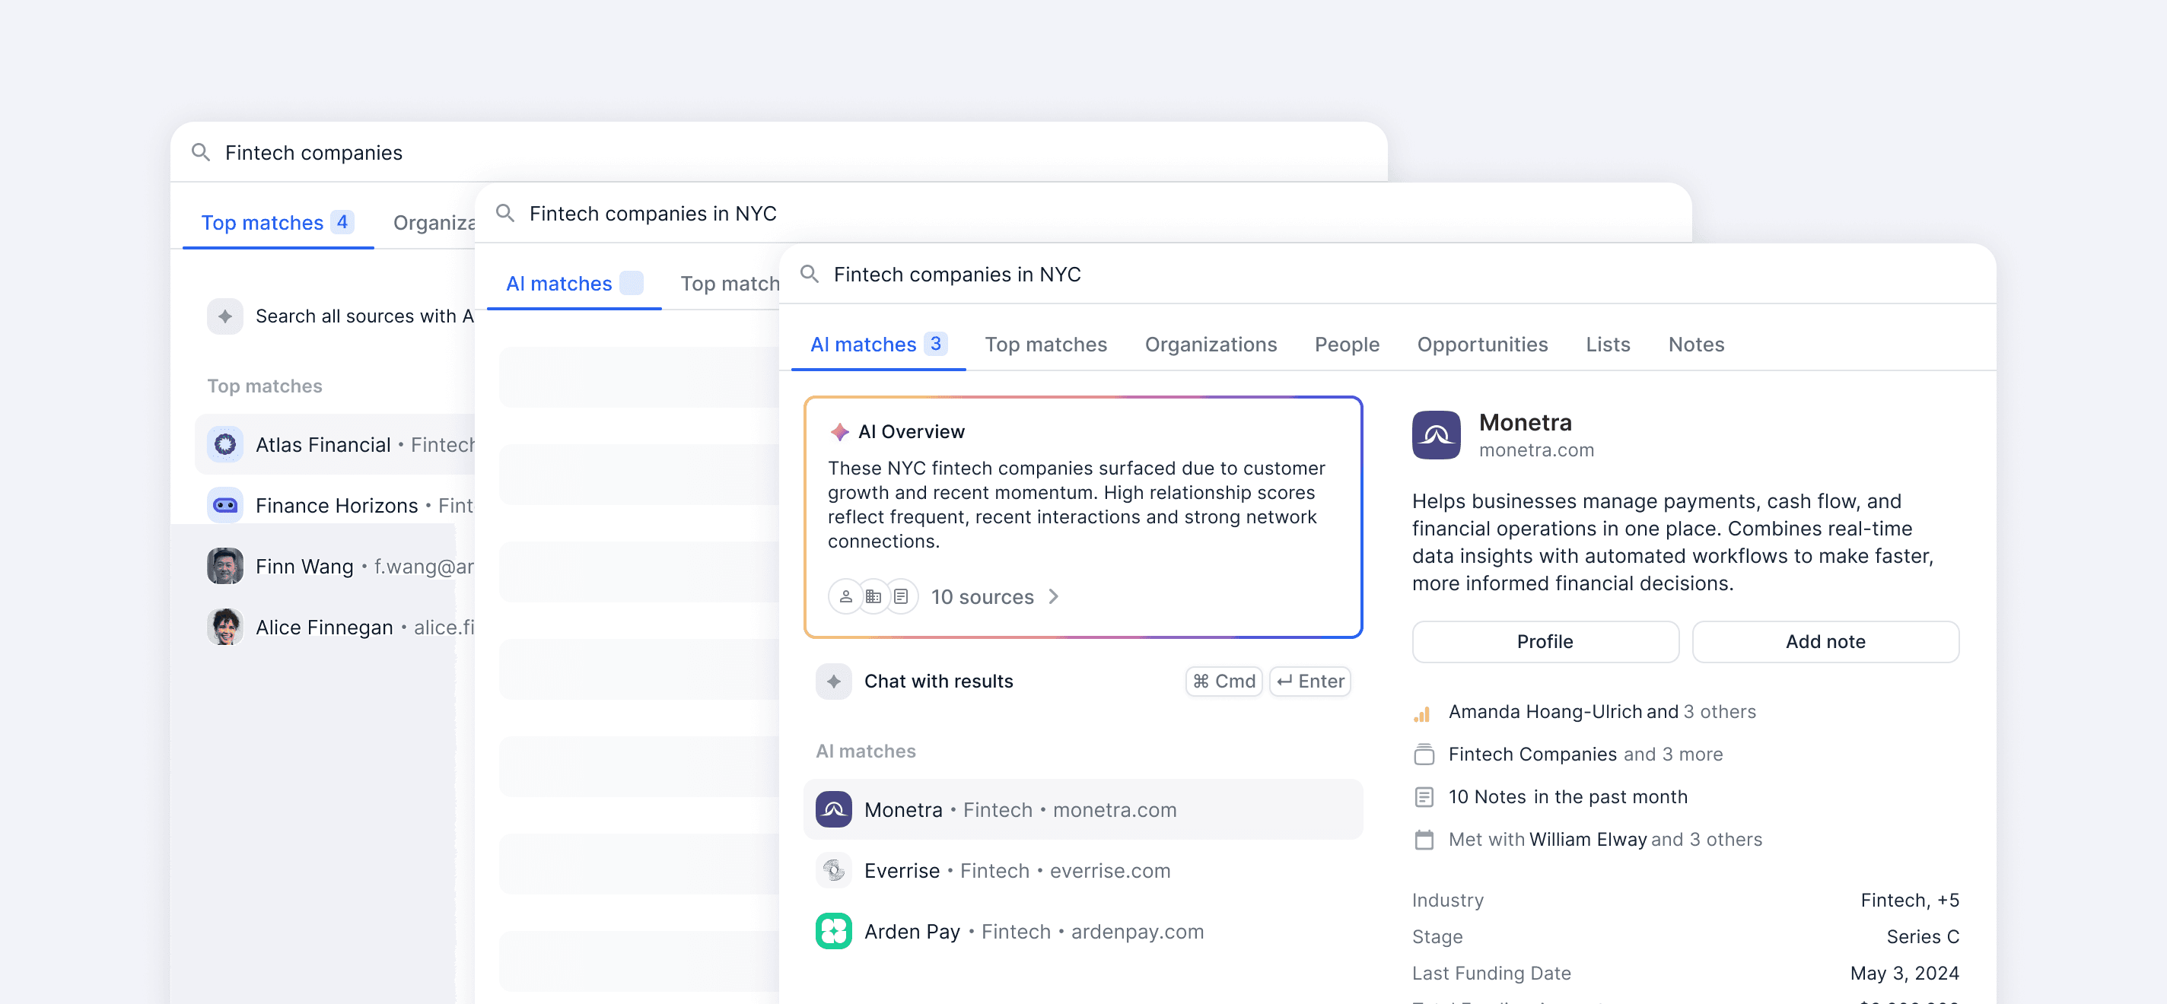Click the Atlas Financial logo icon

pyautogui.click(x=224, y=444)
